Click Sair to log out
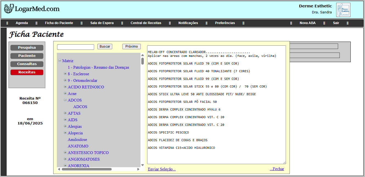The height and width of the screenshot is (177, 365). [336, 23]
